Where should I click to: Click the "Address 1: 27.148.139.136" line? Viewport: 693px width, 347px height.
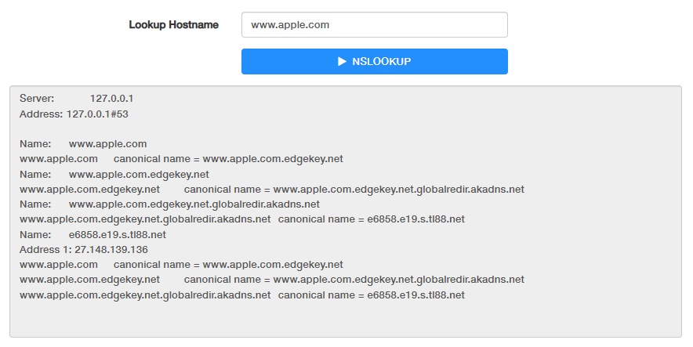83,249
